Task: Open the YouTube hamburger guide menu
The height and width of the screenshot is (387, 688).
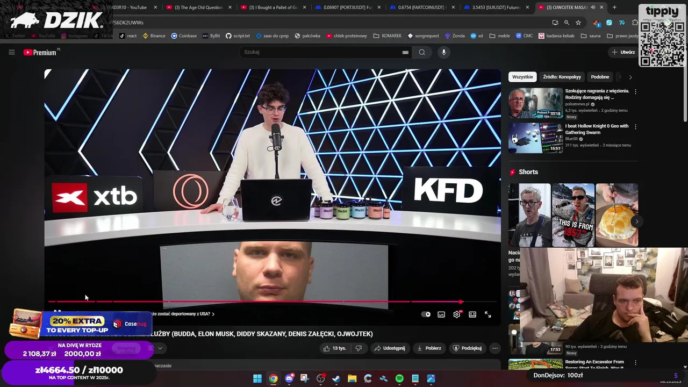Action: pos(11,52)
